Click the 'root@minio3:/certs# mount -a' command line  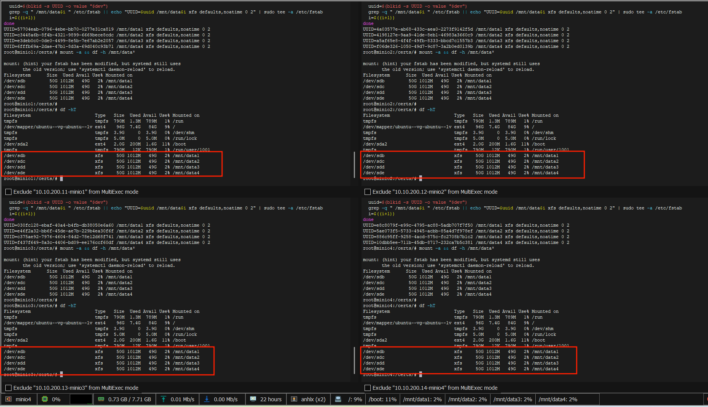coord(69,248)
